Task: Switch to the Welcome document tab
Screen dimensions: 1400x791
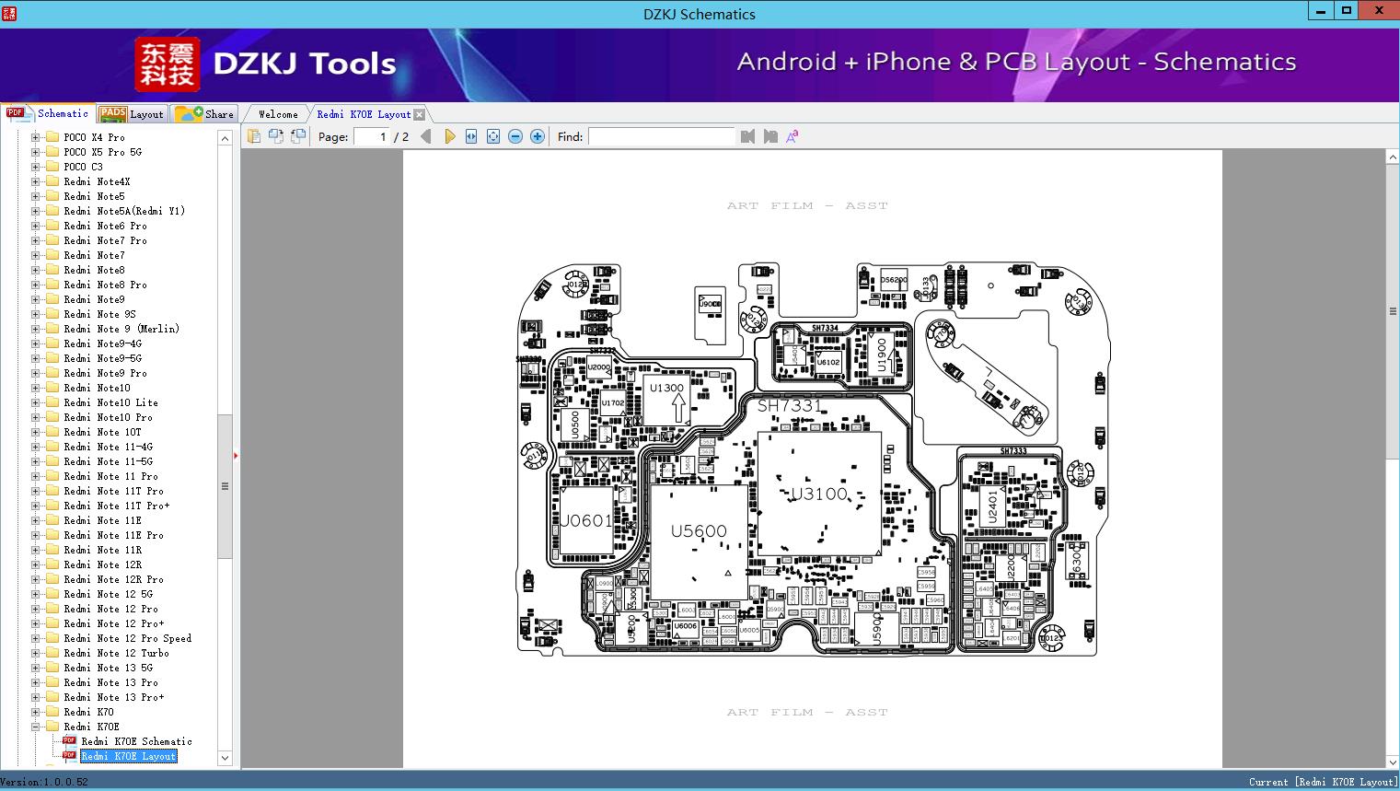Action: pyautogui.click(x=278, y=114)
